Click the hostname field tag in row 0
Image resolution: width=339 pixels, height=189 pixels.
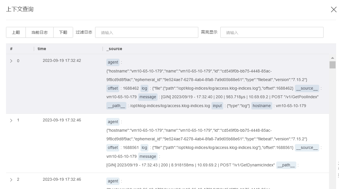(x=262, y=106)
